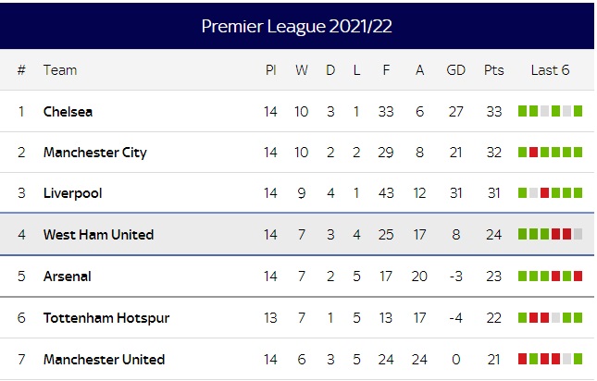Click Manchester United's Last 6 form indicator
Viewport: 597px width, 381px height.
point(550,360)
